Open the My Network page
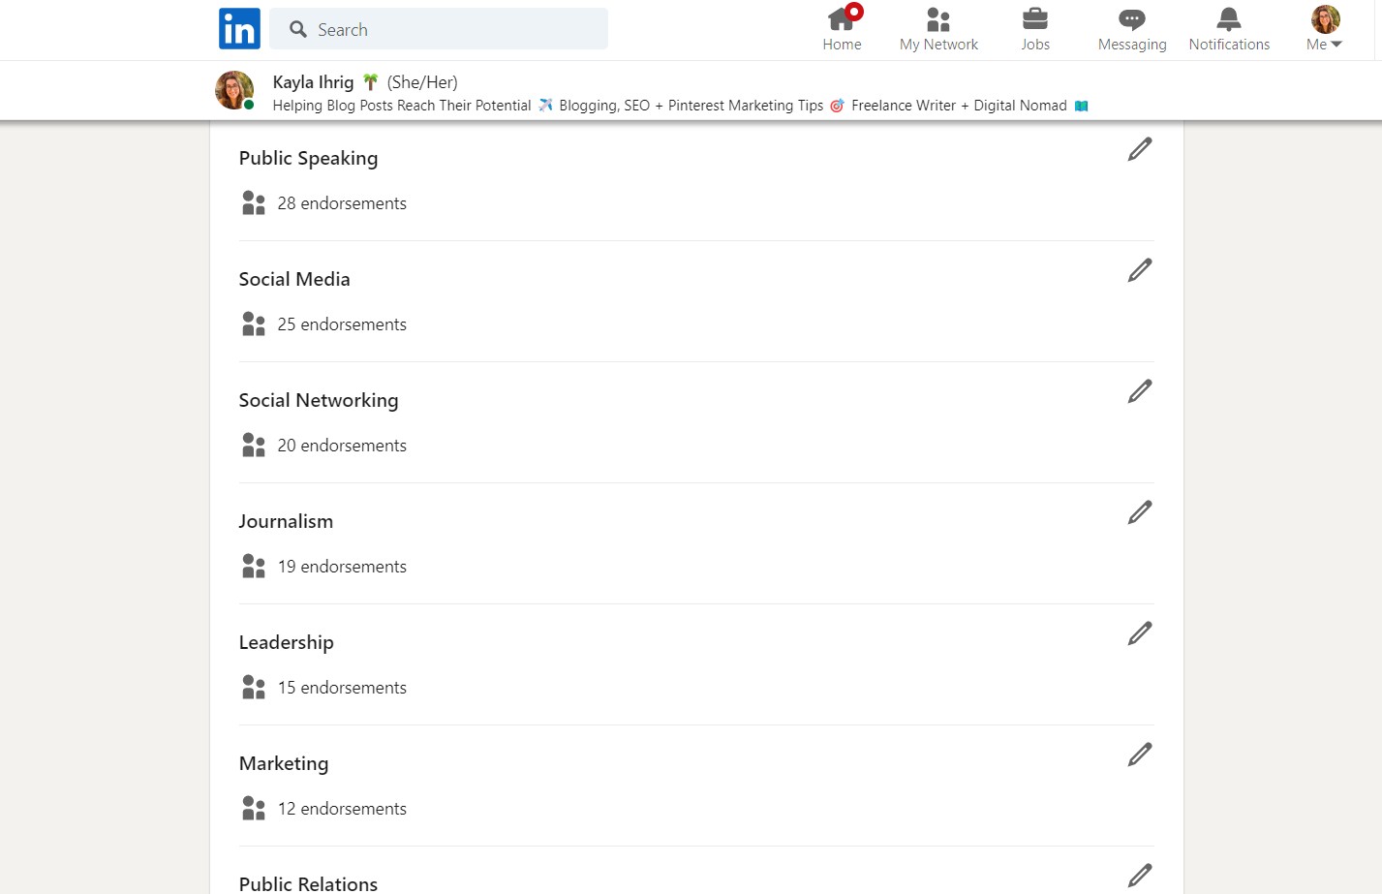The width and height of the screenshot is (1382, 894). click(938, 30)
